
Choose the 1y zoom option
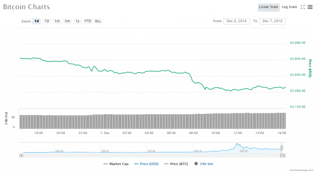pos(77,21)
